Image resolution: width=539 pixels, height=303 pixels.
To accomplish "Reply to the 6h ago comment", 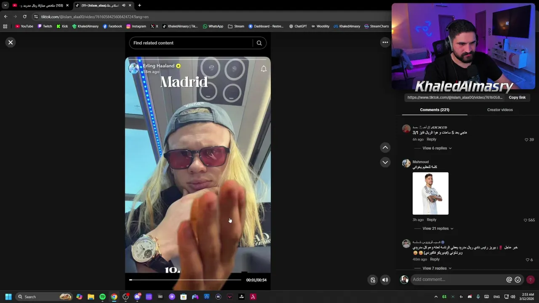I will (431, 139).
